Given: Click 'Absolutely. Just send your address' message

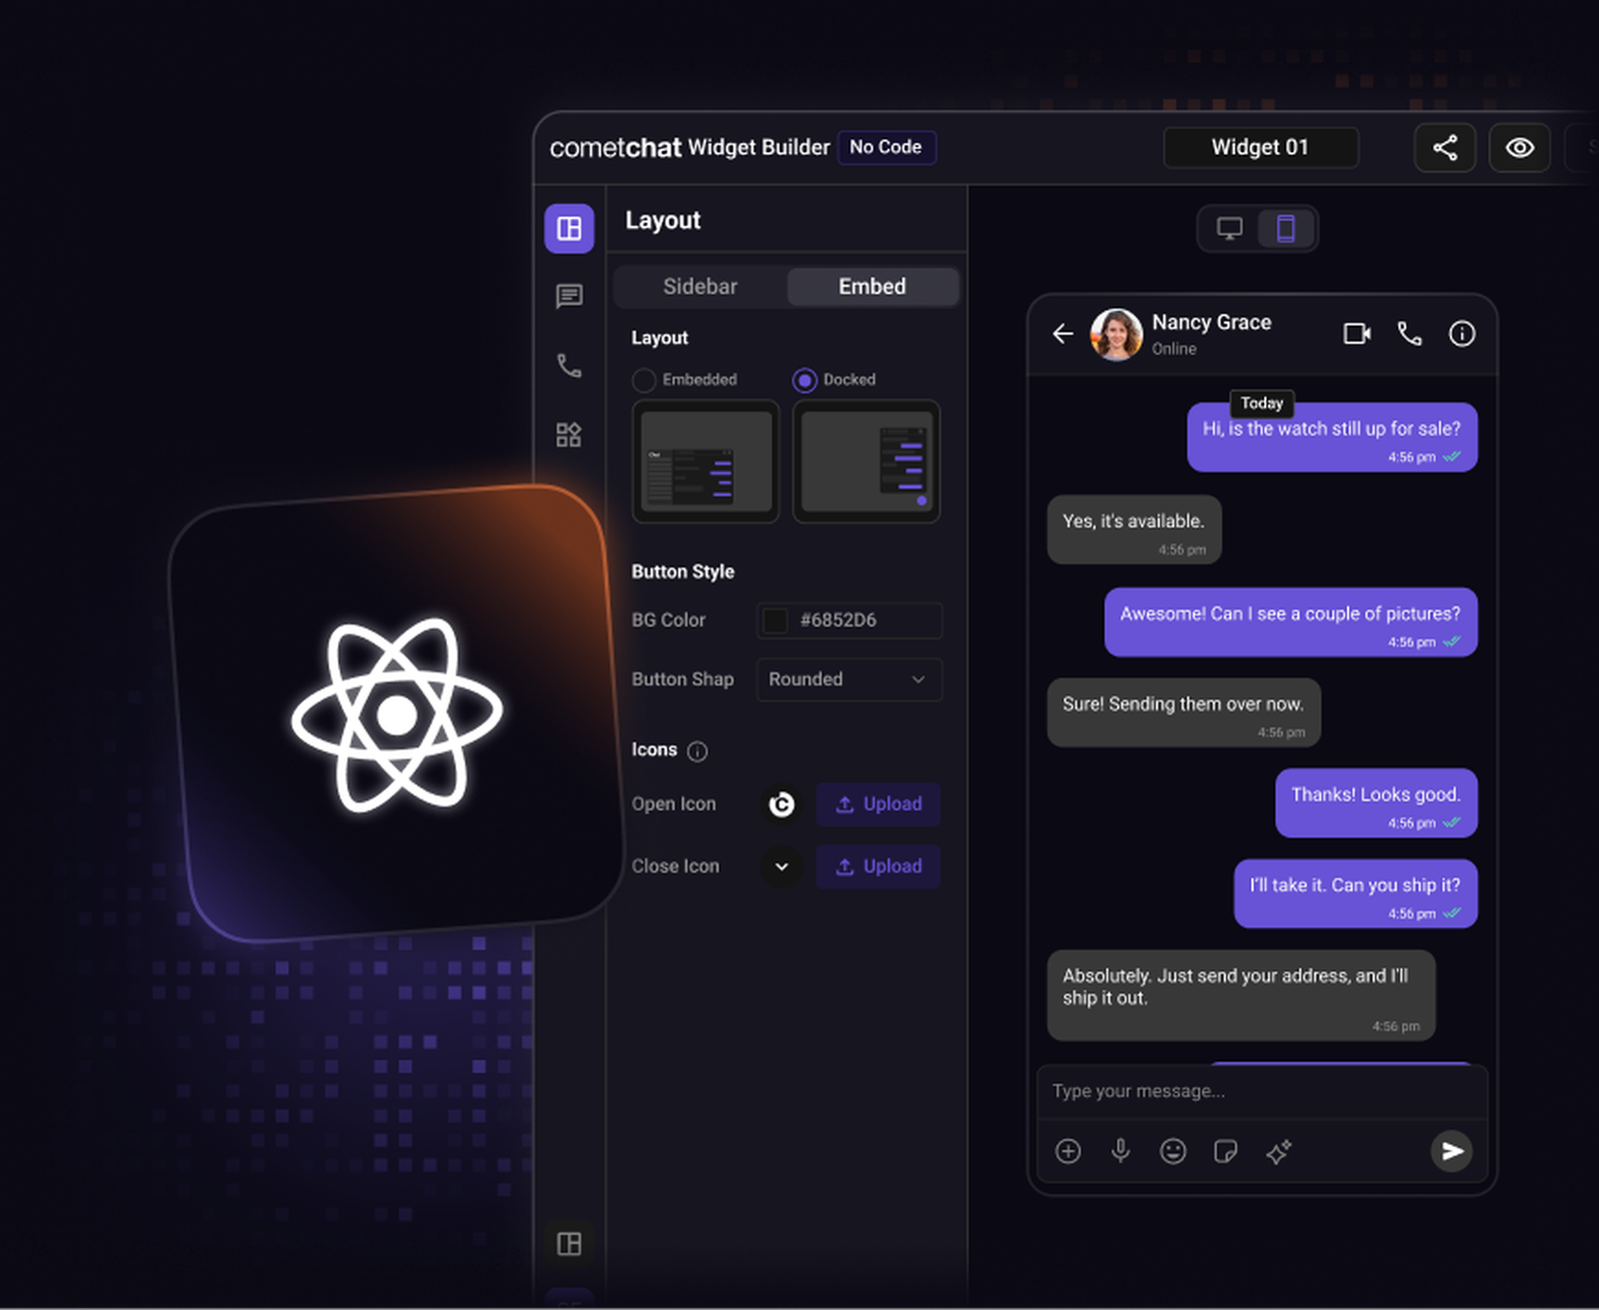Looking at the screenshot, I should tap(1241, 995).
